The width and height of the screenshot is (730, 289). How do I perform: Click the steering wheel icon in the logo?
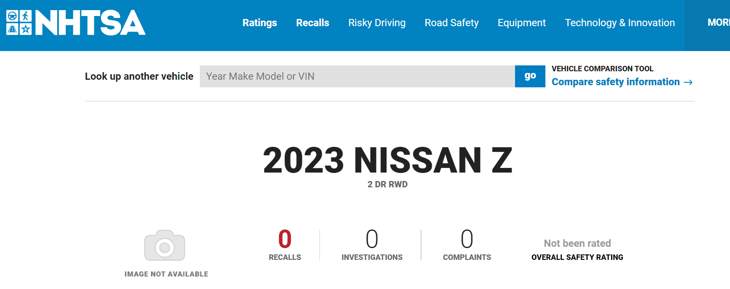tap(13, 16)
